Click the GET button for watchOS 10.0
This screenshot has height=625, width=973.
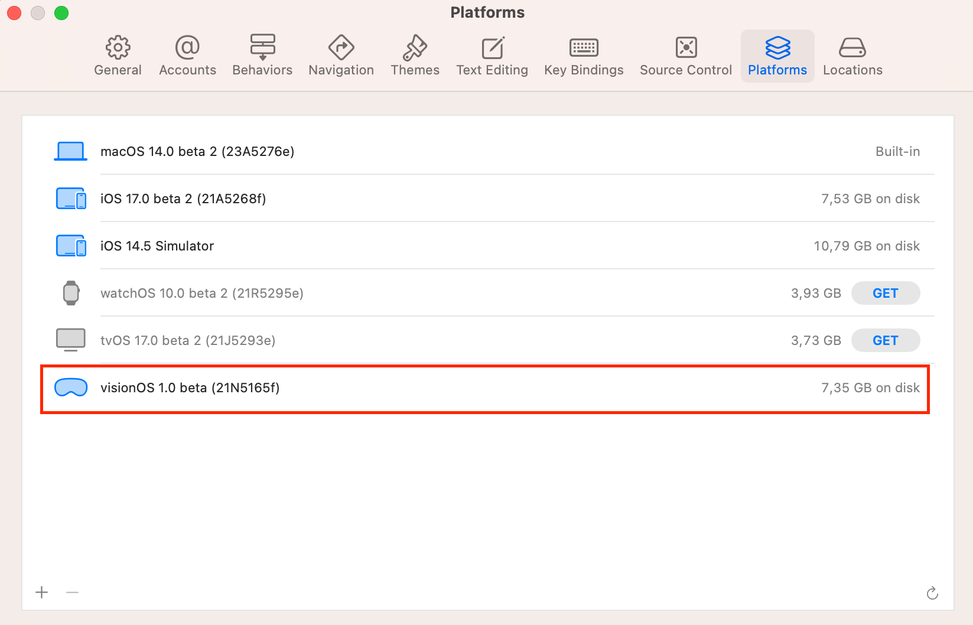point(885,293)
